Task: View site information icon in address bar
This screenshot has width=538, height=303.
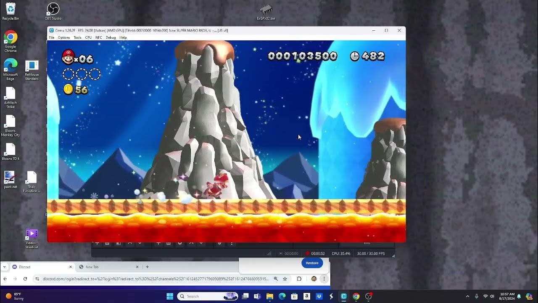Action: [37, 279]
